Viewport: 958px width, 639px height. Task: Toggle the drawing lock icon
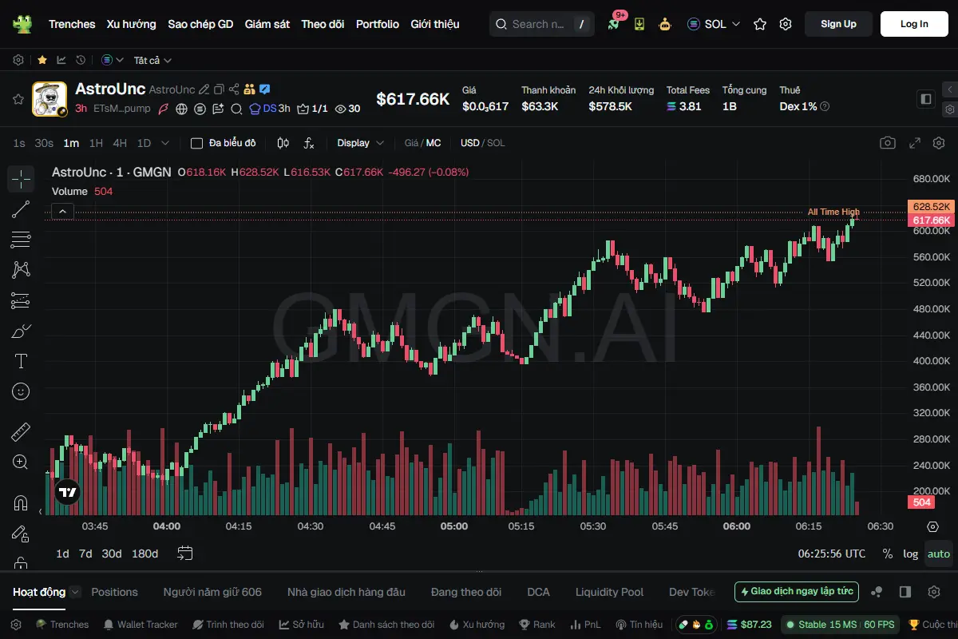(21, 534)
